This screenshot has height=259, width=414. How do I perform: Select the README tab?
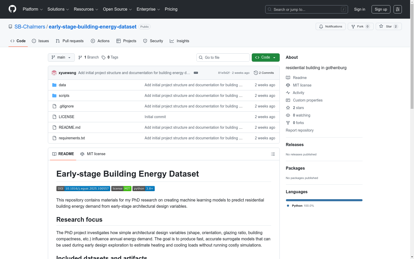click(63, 154)
